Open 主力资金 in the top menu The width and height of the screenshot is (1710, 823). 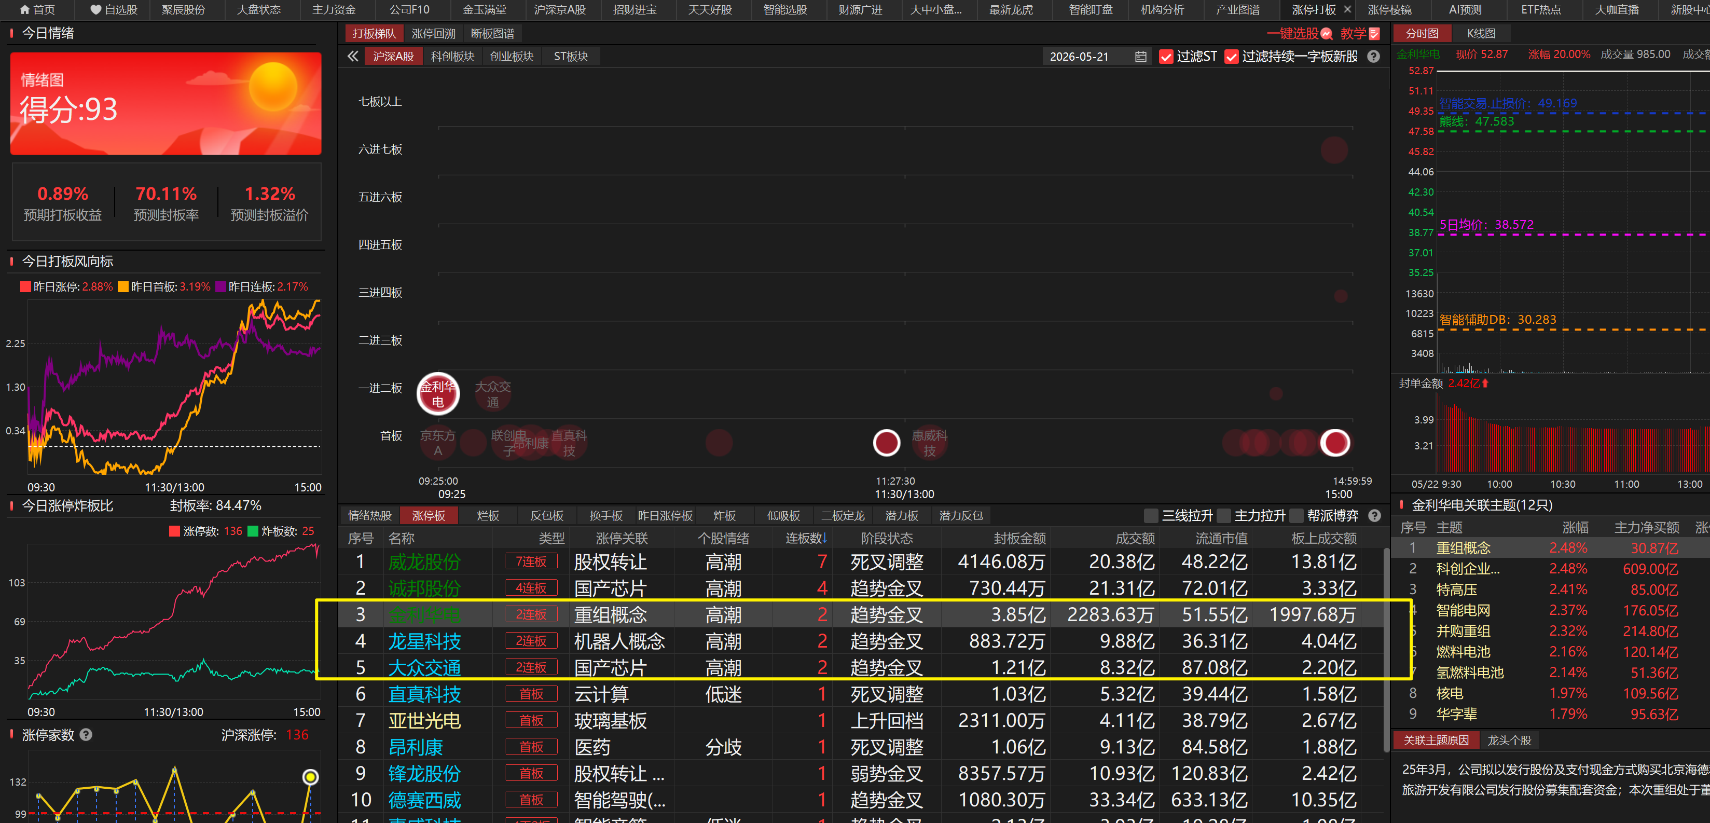point(334,10)
